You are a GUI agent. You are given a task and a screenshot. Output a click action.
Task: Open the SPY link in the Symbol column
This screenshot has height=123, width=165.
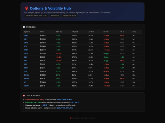[26, 39]
